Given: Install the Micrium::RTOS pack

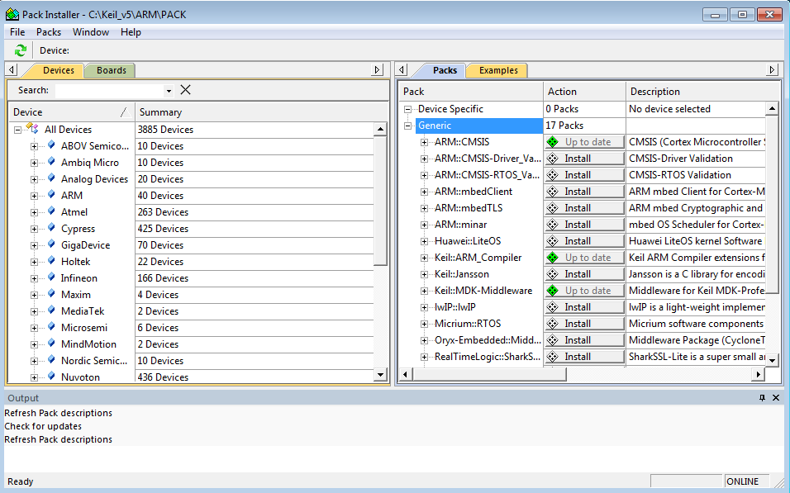Looking at the screenshot, I should pyautogui.click(x=584, y=324).
